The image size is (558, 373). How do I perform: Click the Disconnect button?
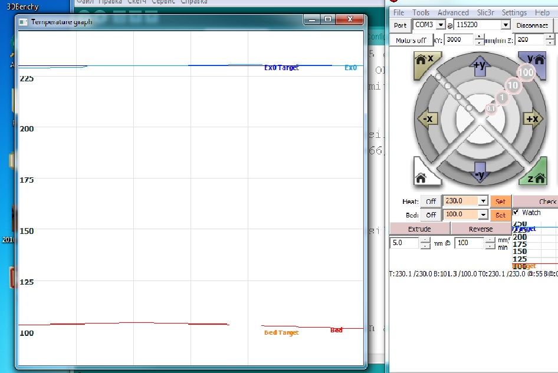(x=532, y=25)
